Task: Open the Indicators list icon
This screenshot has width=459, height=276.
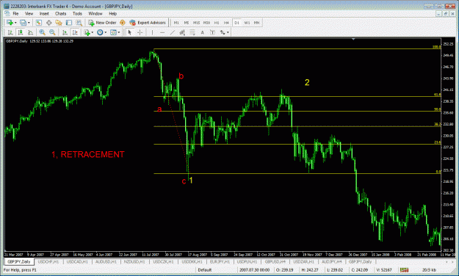Action: coord(87,32)
